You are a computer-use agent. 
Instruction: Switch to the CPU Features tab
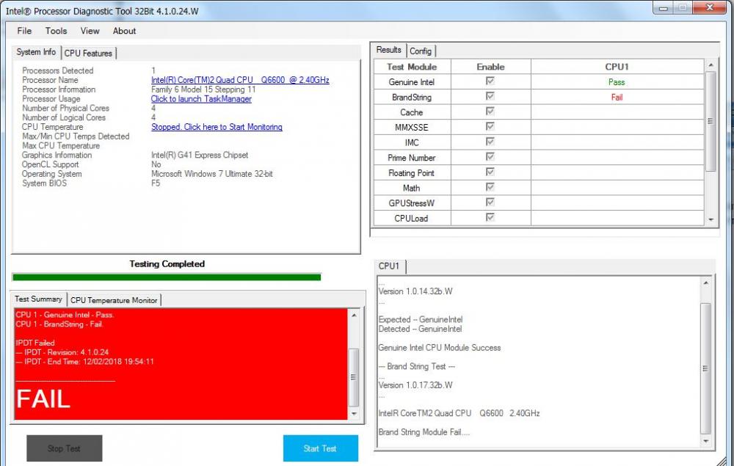point(88,54)
